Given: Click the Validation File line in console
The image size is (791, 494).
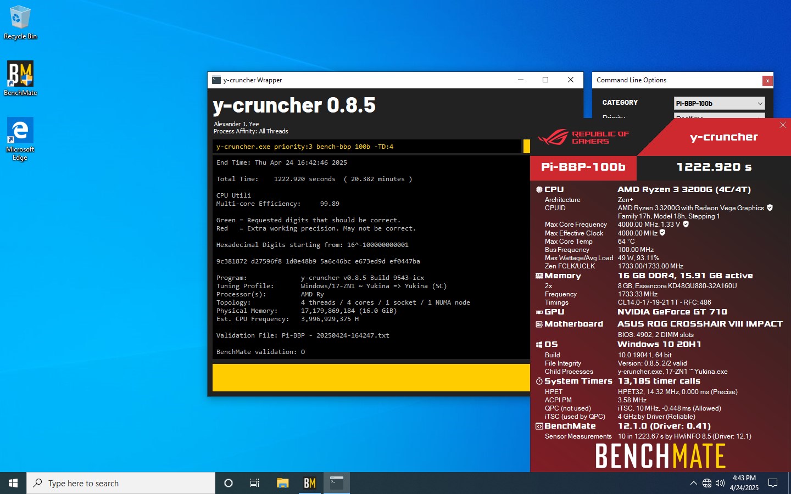Looking at the screenshot, I should click(x=303, y=335).
